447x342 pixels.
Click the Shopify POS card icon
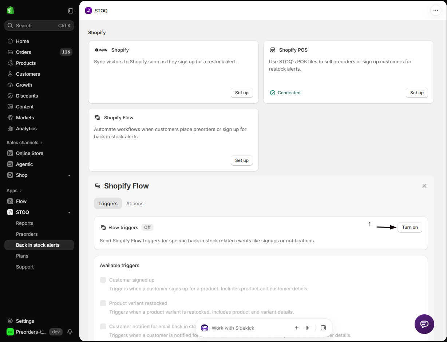273,50
